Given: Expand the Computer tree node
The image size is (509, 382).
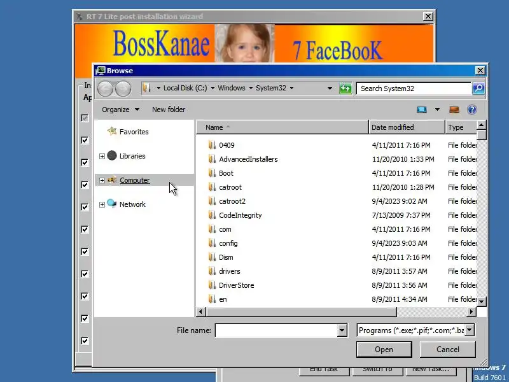Looking at the screenshot, I should 102,180.
